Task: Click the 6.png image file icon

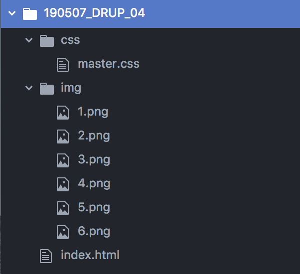Action: pyautogui.click(x=63, y=232)
